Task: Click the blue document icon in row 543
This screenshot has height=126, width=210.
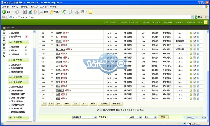Action: point(198,70)
